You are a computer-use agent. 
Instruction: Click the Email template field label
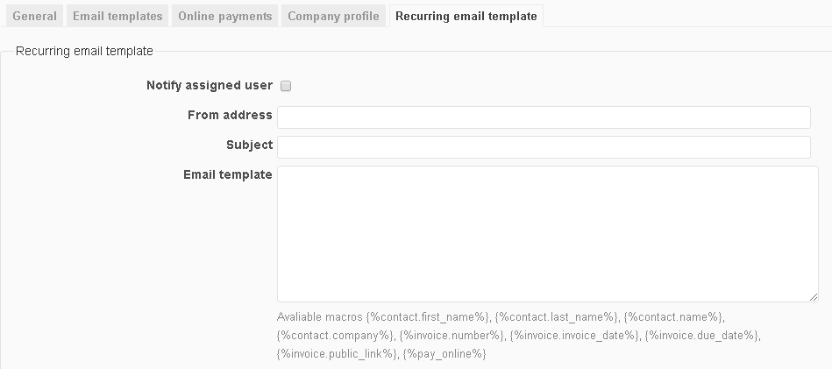click(227, 174)
